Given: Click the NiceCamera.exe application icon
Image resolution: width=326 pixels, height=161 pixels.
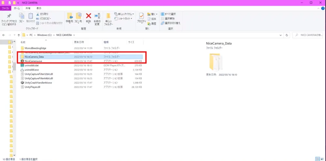Looking at the screenshot, I should (22, 61).
